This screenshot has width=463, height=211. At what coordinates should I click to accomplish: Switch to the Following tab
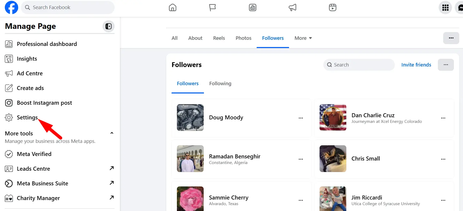click(220, 84)
